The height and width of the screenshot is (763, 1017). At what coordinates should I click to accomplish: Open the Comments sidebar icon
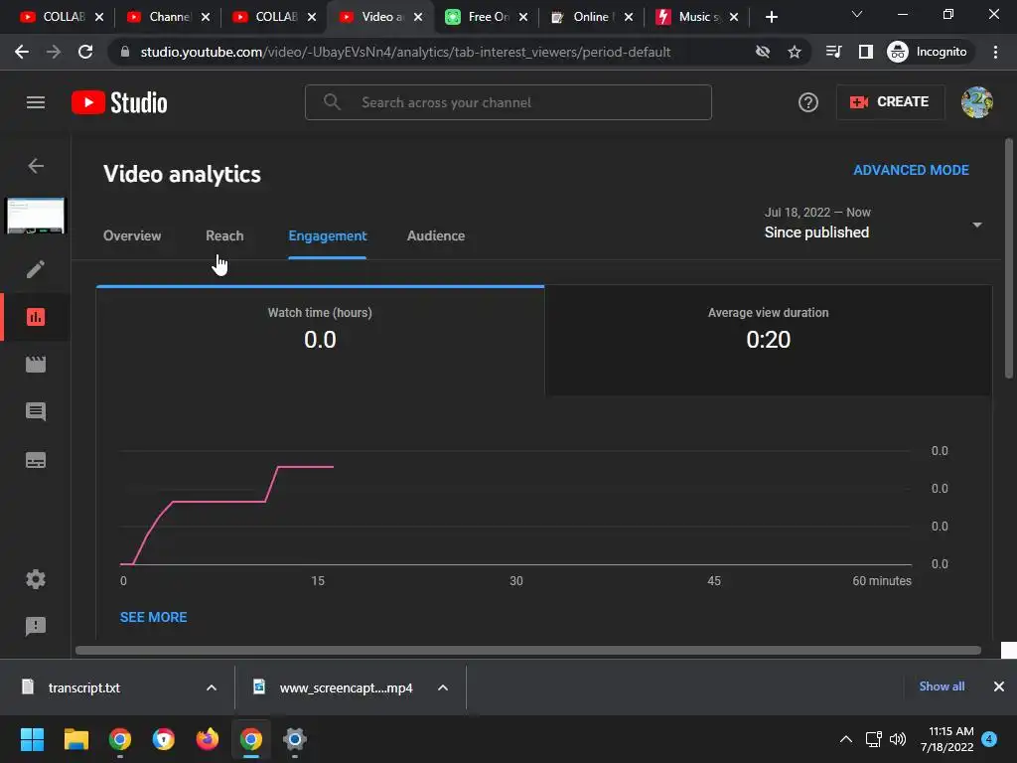click(36, 412)
